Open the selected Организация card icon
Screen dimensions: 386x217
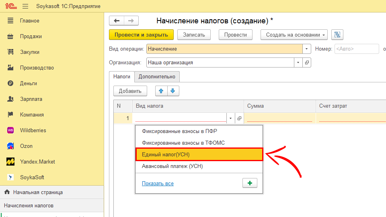click(307, 63)
